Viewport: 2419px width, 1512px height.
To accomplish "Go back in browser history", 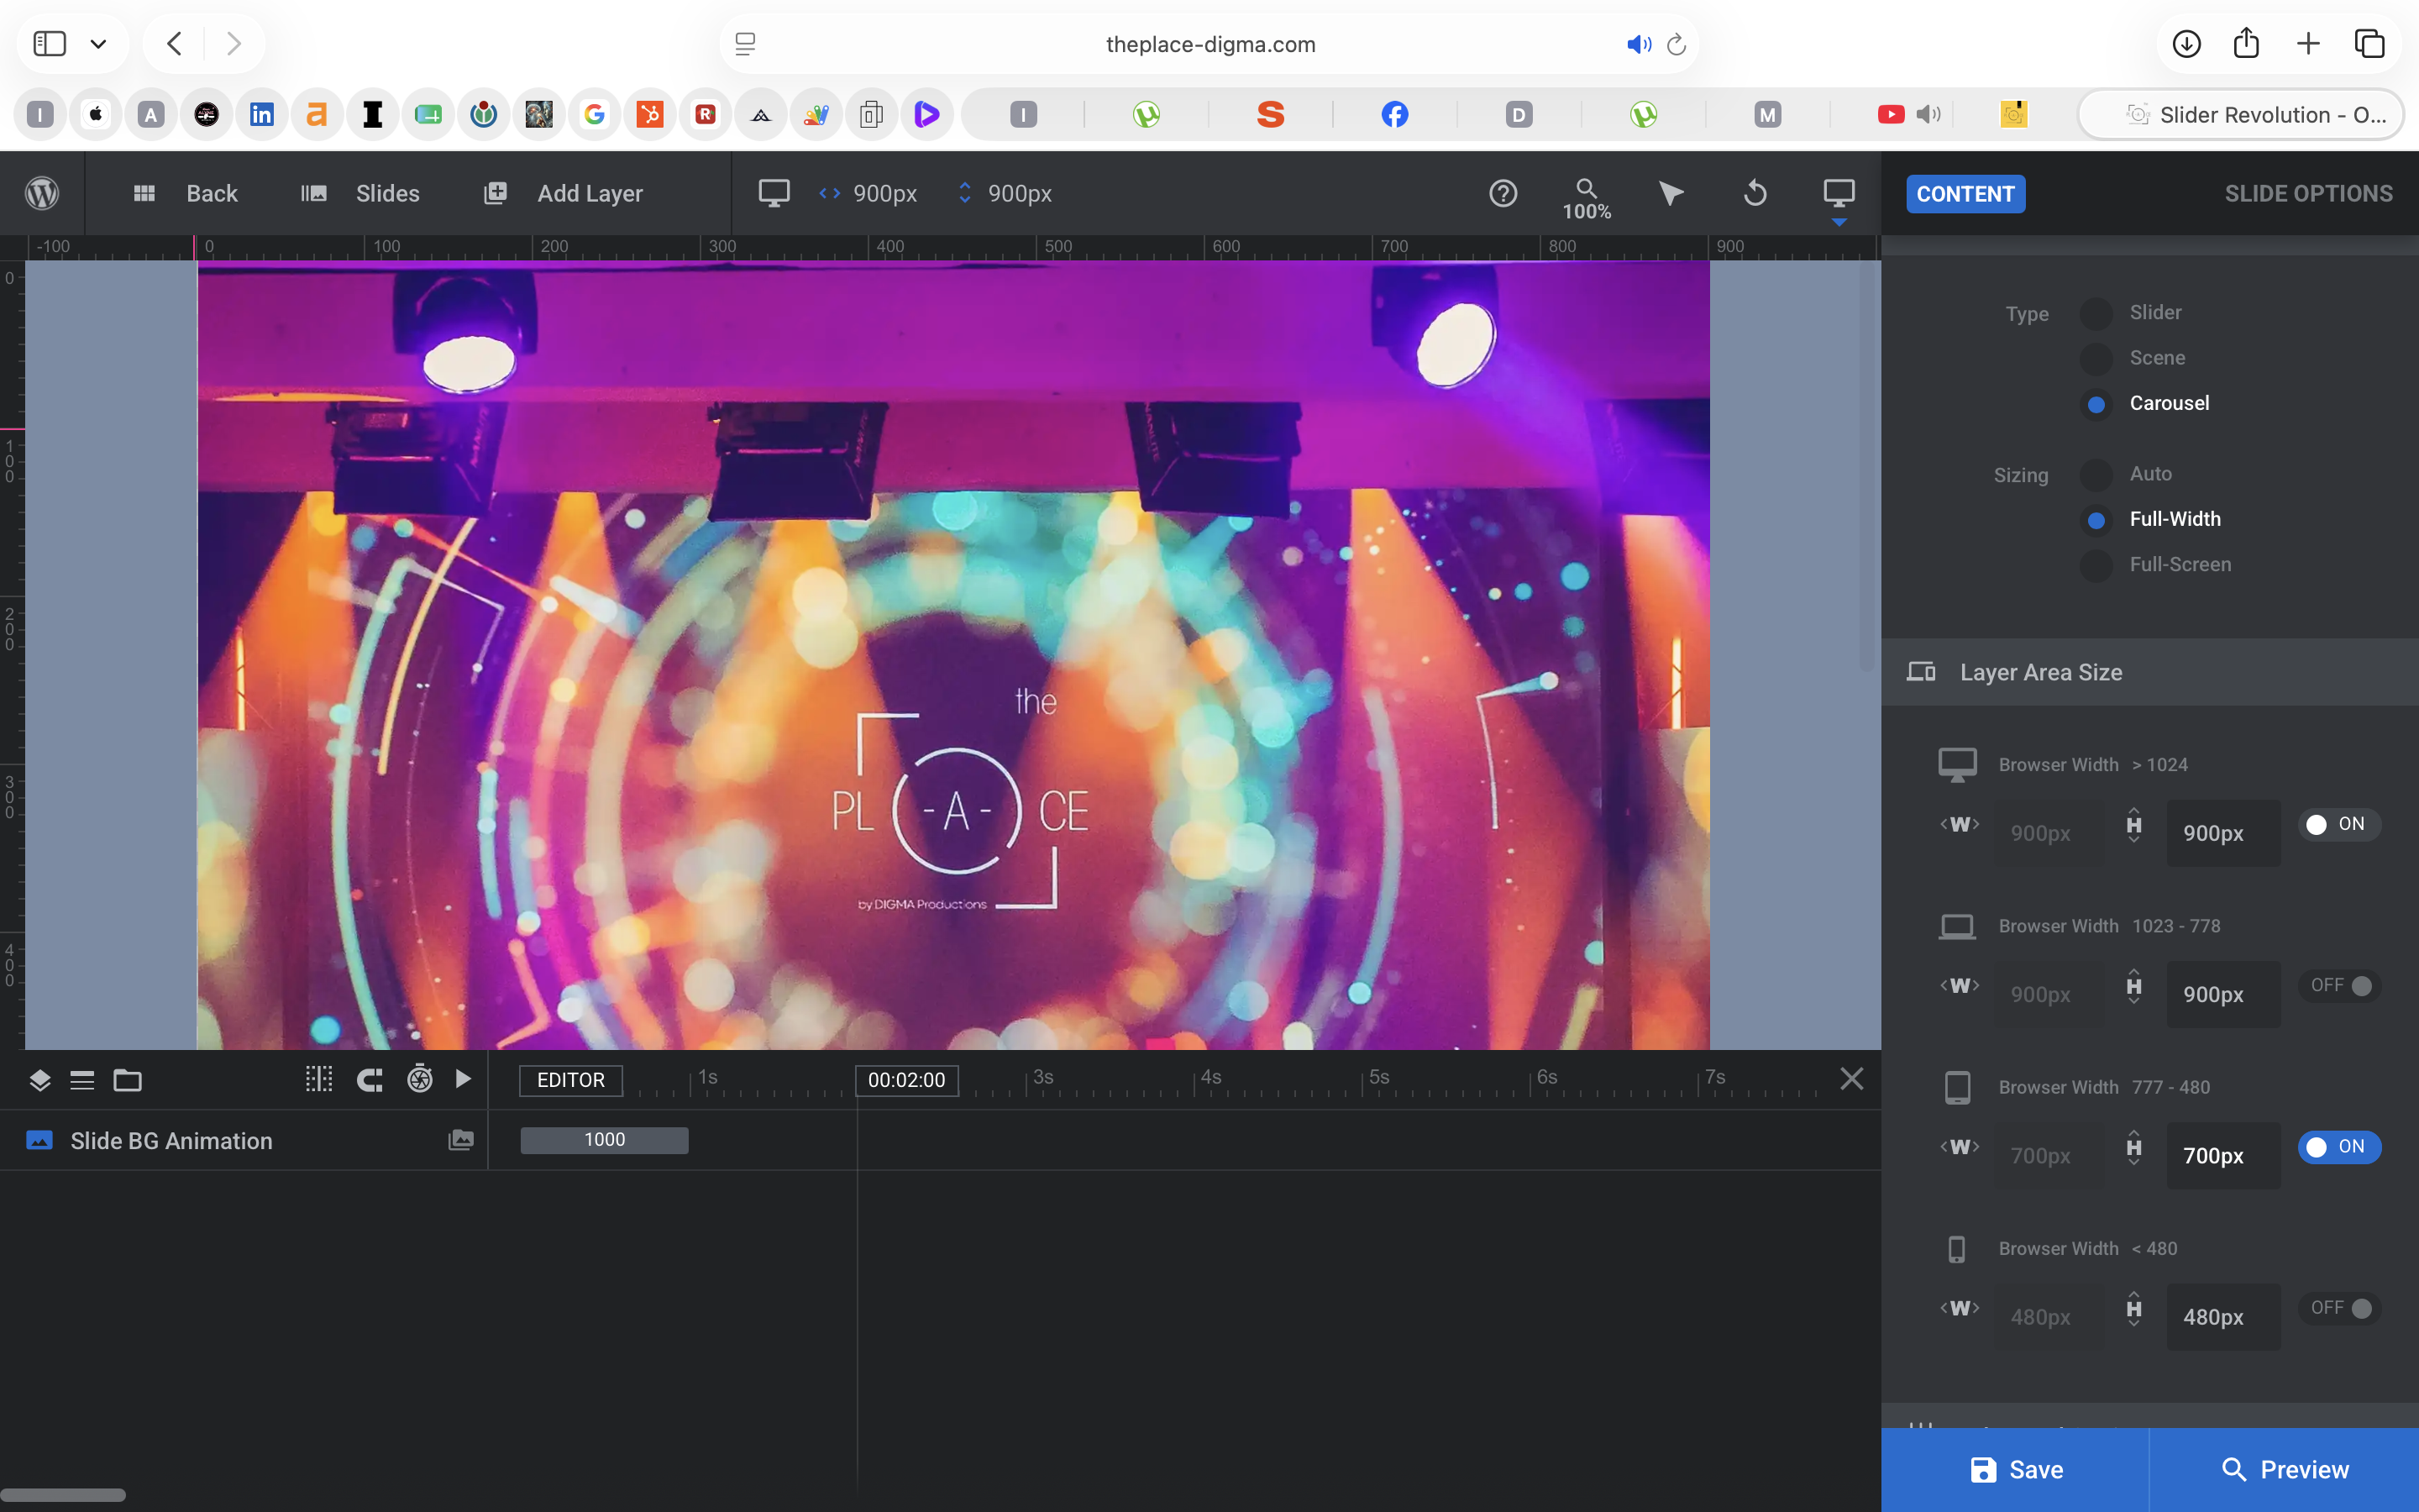I will click(x=174, y=44).
